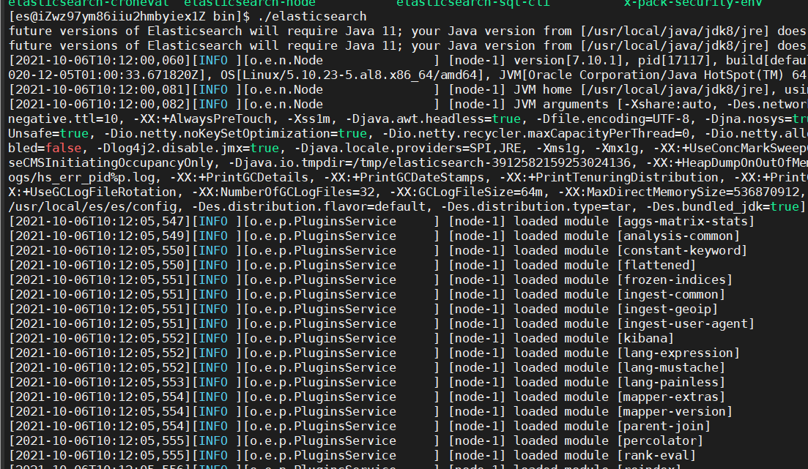Click the ./elasticsearch command text
Screen dimensions: 808x469
click(x=312, y=17)
